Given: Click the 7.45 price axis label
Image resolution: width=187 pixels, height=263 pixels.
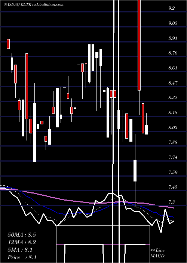Looking at the screenshot, I should point(173,187).
